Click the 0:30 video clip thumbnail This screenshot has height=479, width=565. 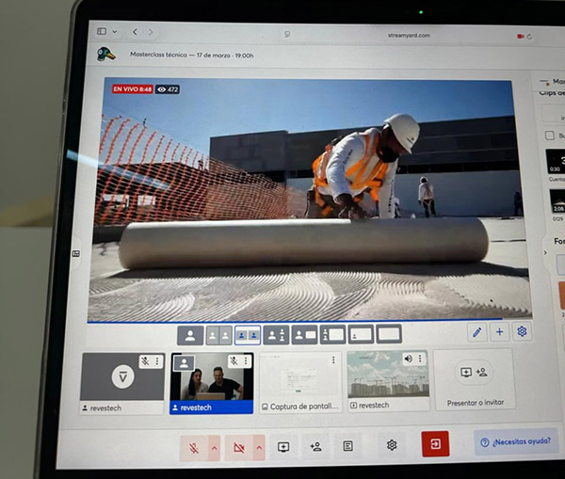coord(556,161)
